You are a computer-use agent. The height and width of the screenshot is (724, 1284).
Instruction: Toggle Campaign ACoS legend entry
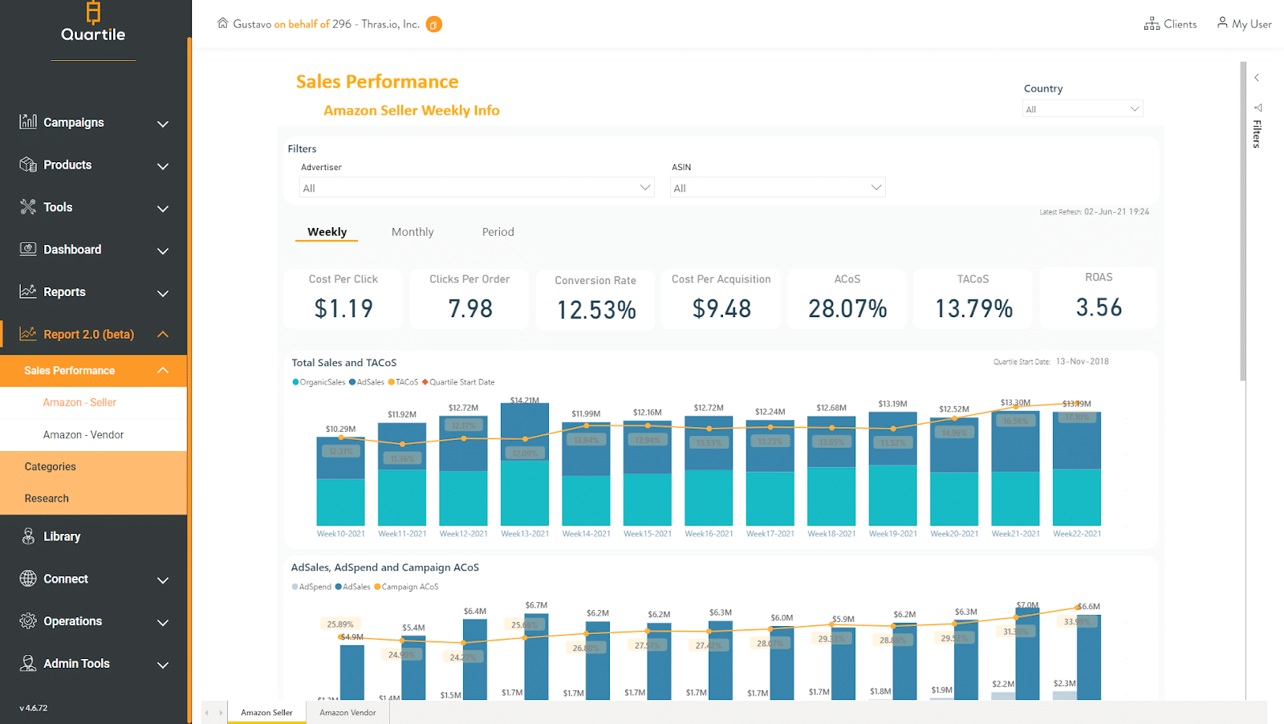[x=406, y=587]
